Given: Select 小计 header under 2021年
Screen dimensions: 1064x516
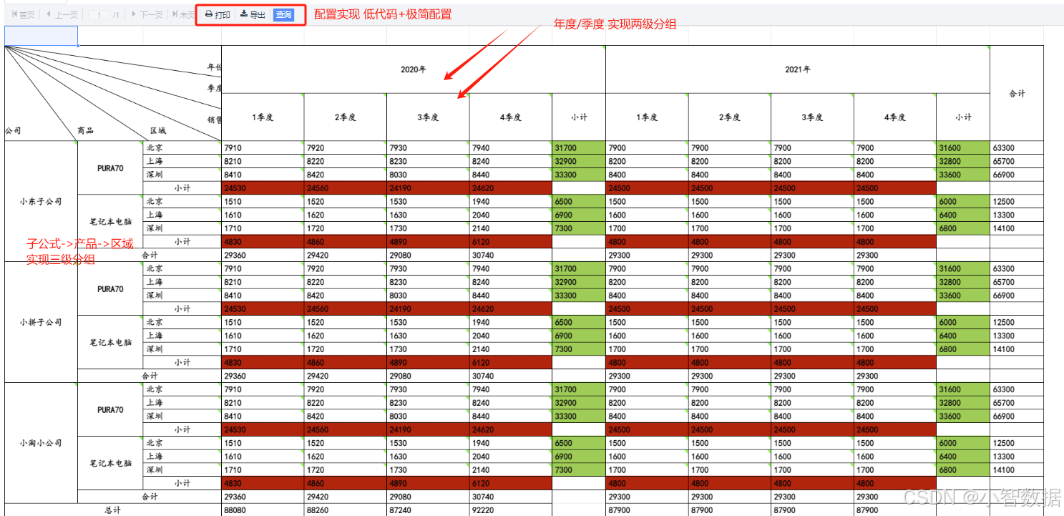Looking at the screenshot, I should (x=963, y=117).
